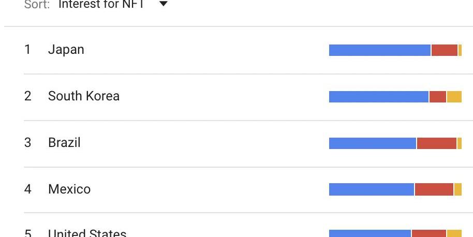Open the Brazil region entry

coord(64,143)
